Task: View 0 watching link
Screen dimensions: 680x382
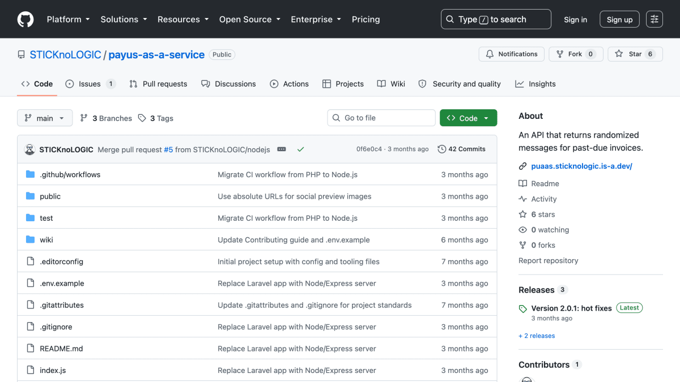Action: point(543,230)
